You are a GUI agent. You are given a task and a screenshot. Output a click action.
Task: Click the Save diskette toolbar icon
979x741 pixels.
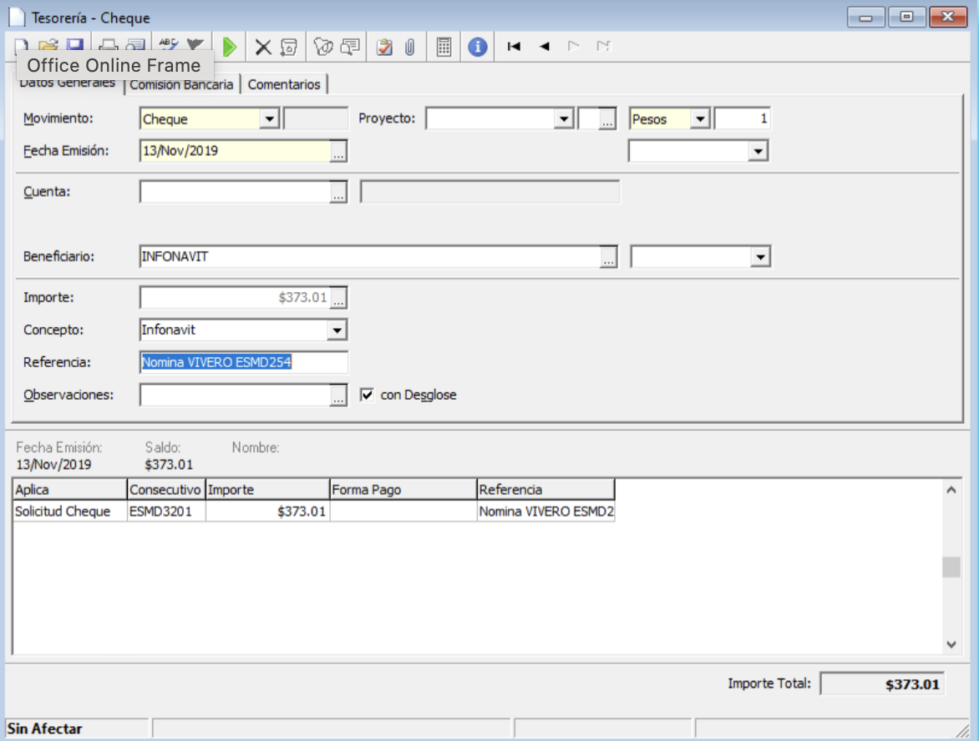point(75,45)
